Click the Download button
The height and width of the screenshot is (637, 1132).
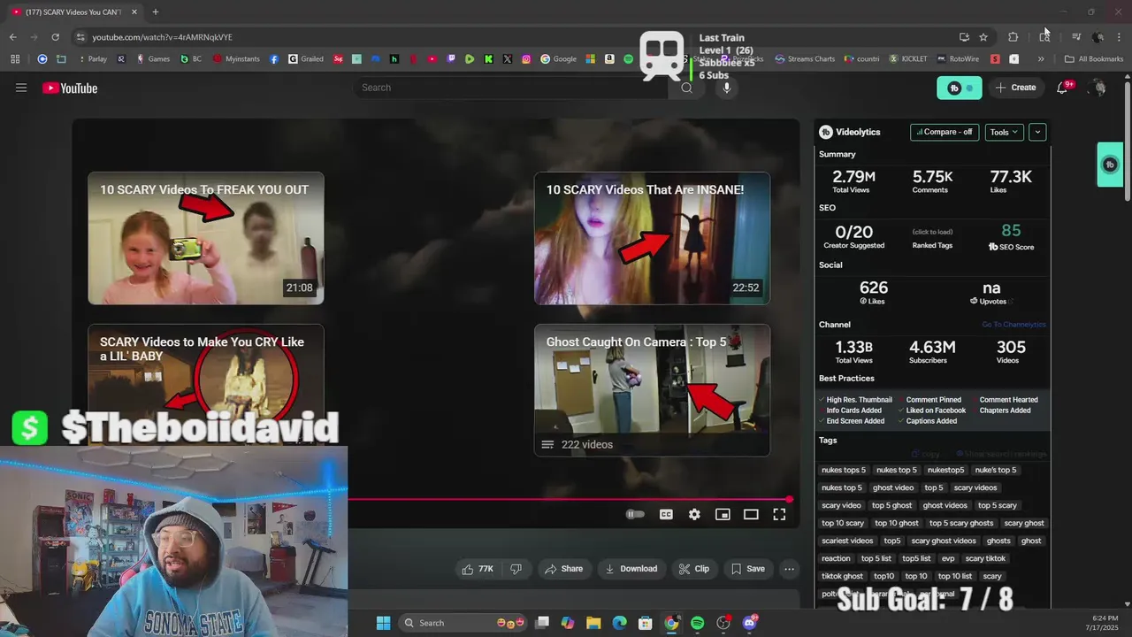631,569
